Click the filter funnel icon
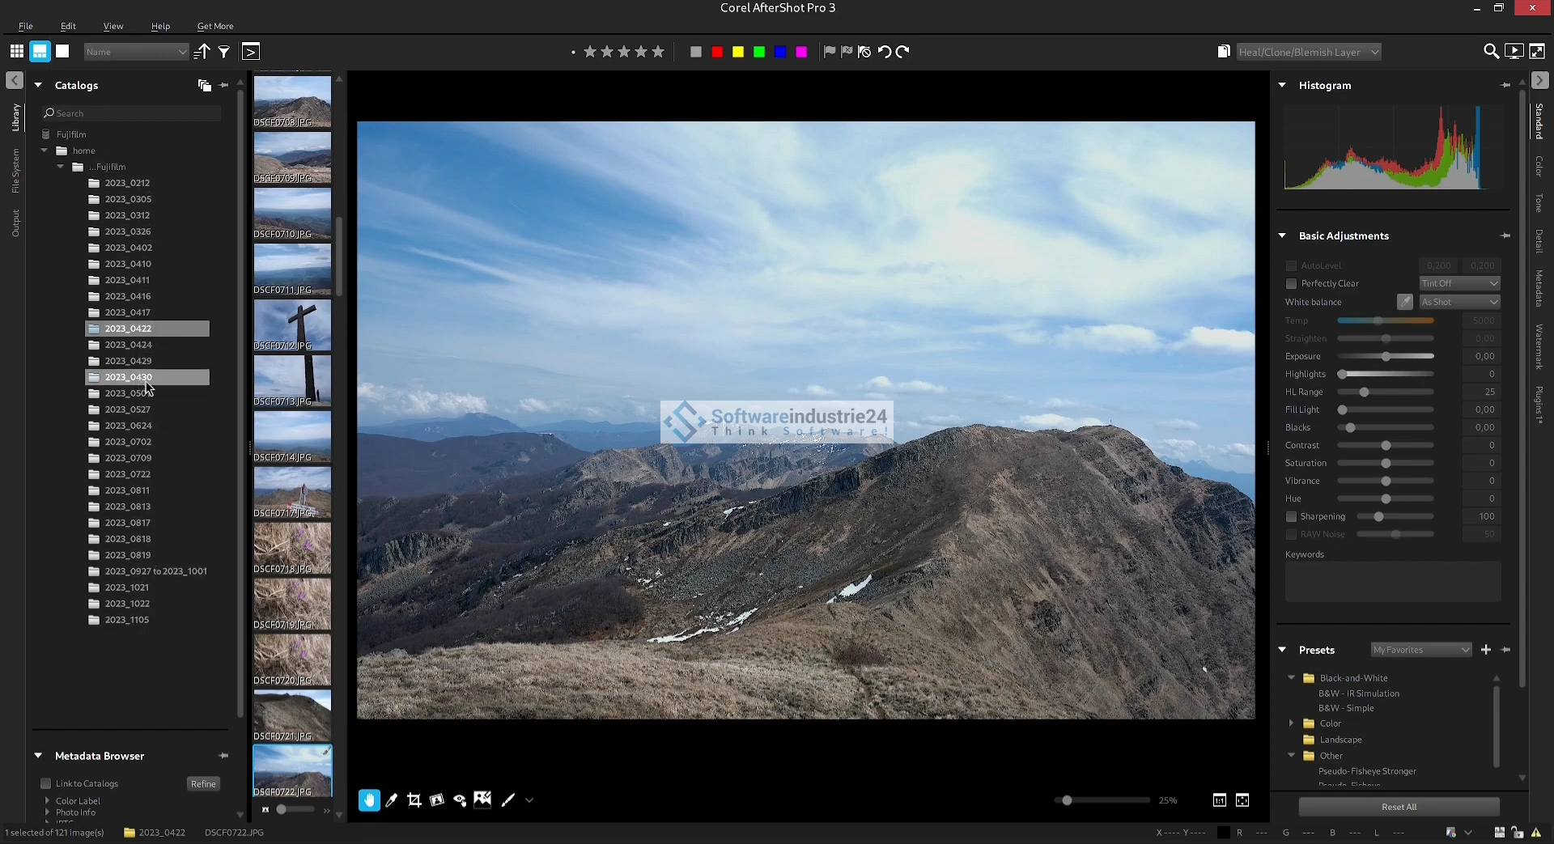1554x844 pixels. (x=224, y=52)
